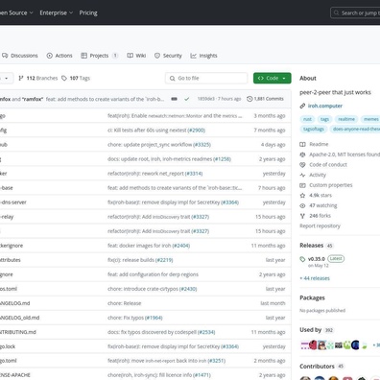Open the branch selector dropdown
This screenshot has width=380, height=380.
tap(7, 78)
